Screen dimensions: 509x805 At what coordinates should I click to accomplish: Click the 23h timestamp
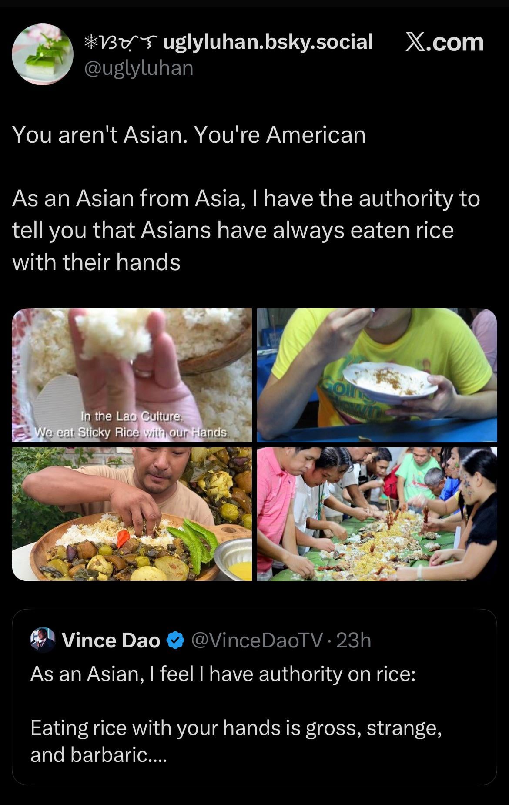(x=354, y=641)
